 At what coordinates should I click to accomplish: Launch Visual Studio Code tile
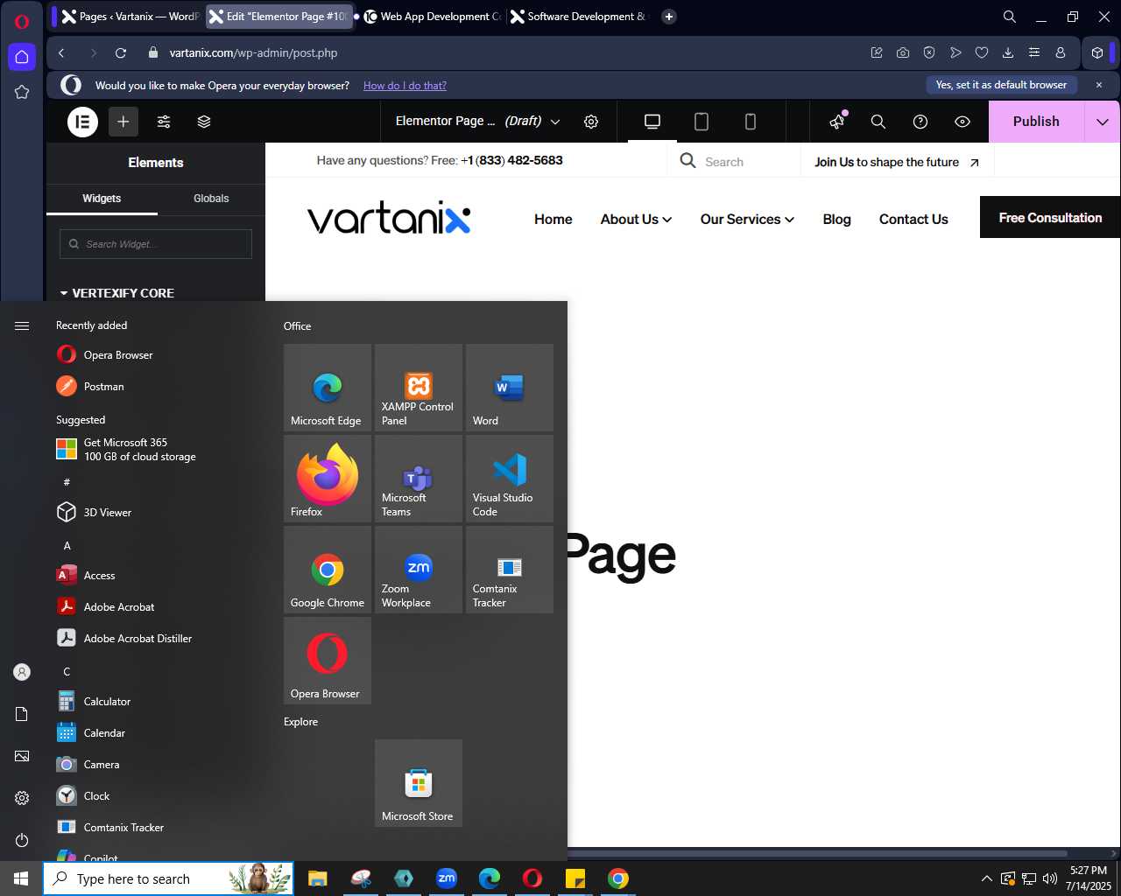click(x=510, y=479)
